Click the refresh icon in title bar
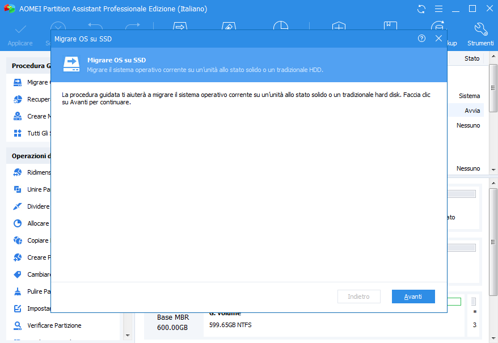 (x=421, y=9)
